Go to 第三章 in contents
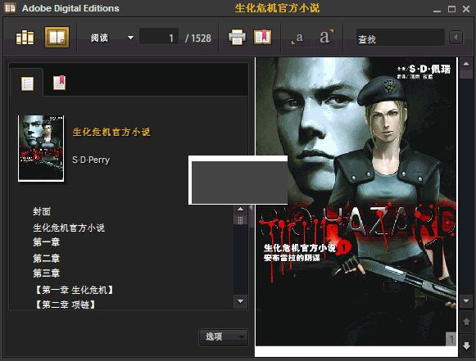Screen dimensions: 476x361 tap(46, 273)
